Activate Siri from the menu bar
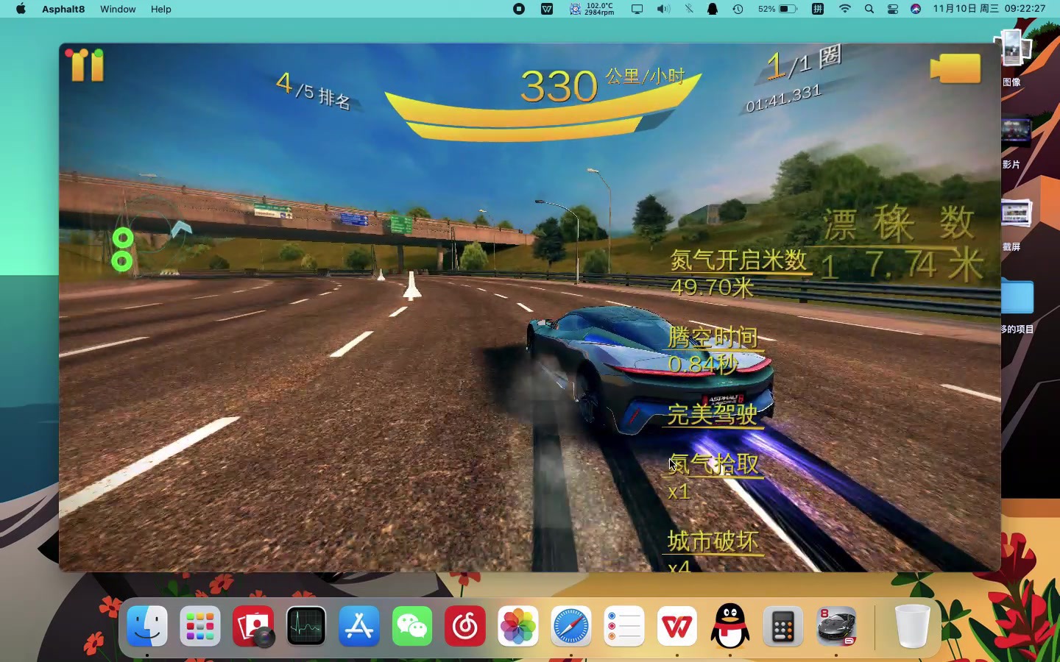 tap(916, 9)
